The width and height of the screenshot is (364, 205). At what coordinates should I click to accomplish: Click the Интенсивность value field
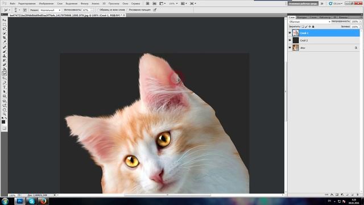86,10
